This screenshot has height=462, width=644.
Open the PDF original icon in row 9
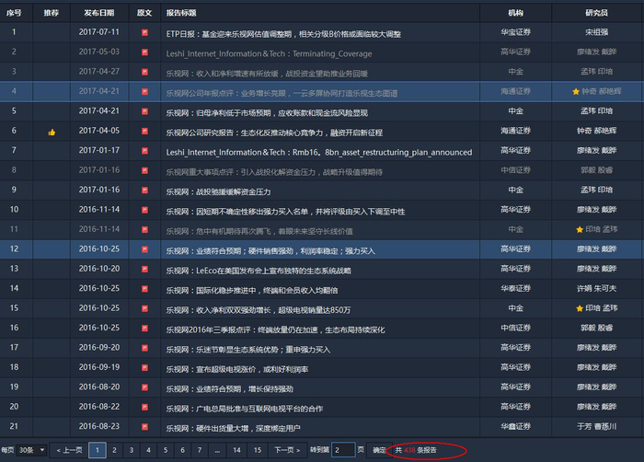[x=144, y=191]
